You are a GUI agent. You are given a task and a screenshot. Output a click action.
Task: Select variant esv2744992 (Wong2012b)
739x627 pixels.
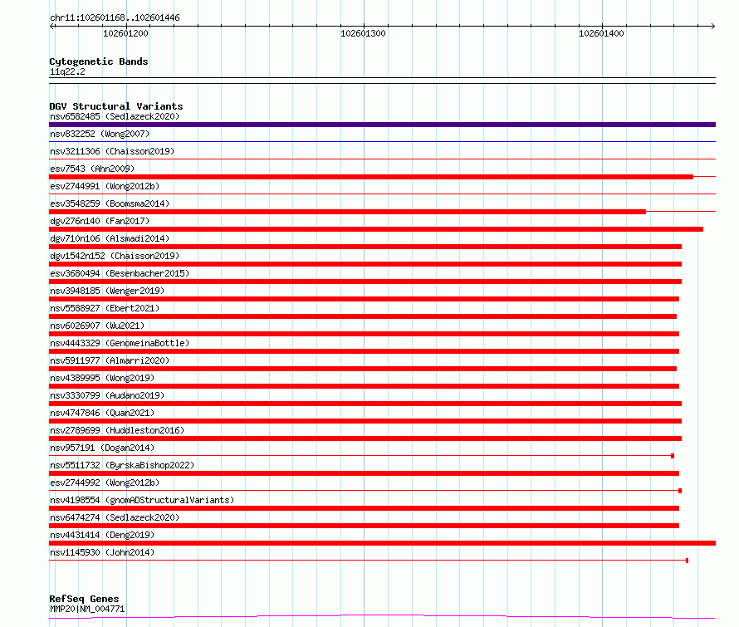105,482
